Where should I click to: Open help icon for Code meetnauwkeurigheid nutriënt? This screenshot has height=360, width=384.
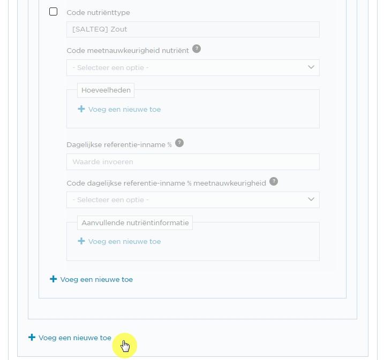[x=197, y=49]
